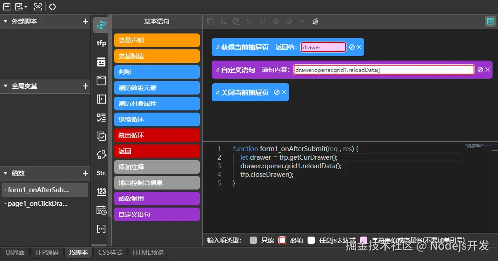Click the paste clipboard icon
Screen dimensions: 498x261
tap(237, 21)
